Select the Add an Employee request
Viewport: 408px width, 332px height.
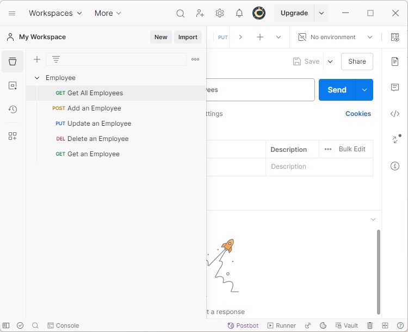(94, 108)
